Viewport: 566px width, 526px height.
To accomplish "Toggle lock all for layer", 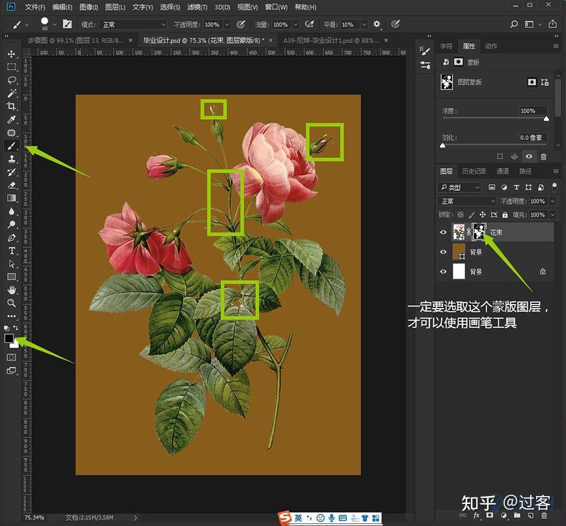I will pyautogui.click(x=505, y=215).
